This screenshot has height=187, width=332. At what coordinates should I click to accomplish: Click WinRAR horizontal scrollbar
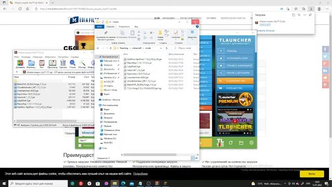click(x=47, y=121)
